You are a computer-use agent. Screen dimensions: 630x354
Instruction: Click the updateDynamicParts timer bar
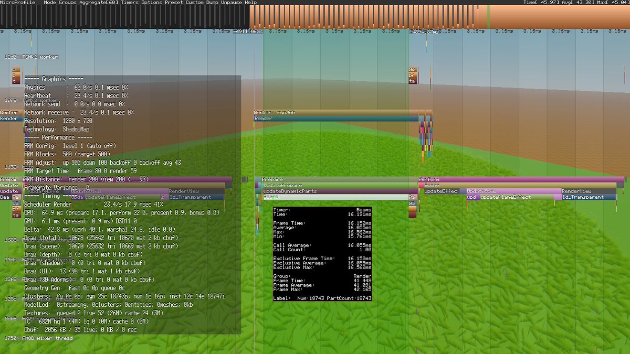[x=336, y=191]
